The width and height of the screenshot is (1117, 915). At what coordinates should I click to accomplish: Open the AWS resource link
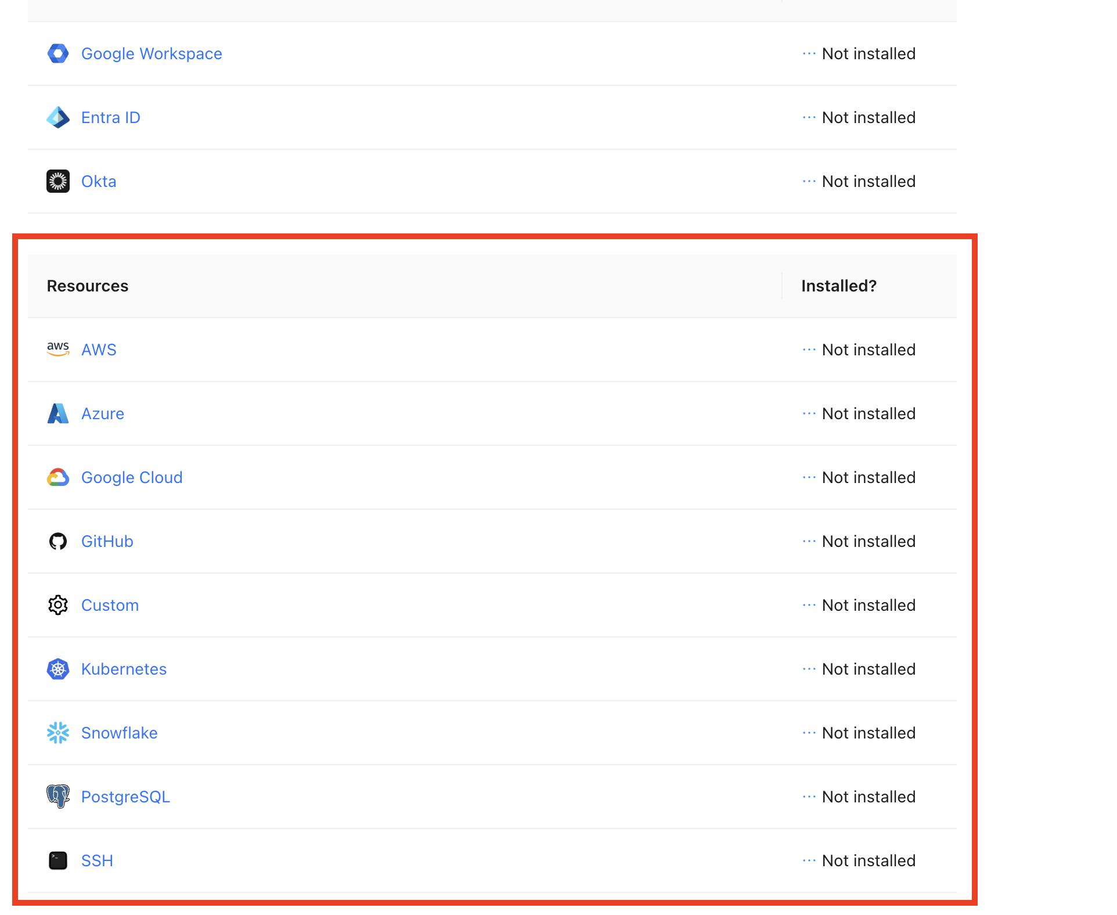[99, 350]
